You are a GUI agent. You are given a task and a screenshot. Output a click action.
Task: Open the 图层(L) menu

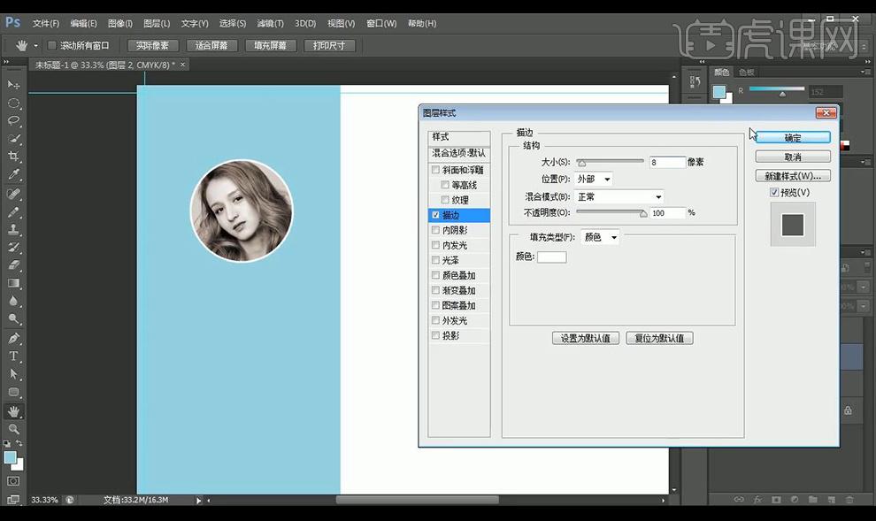point(157,23)
